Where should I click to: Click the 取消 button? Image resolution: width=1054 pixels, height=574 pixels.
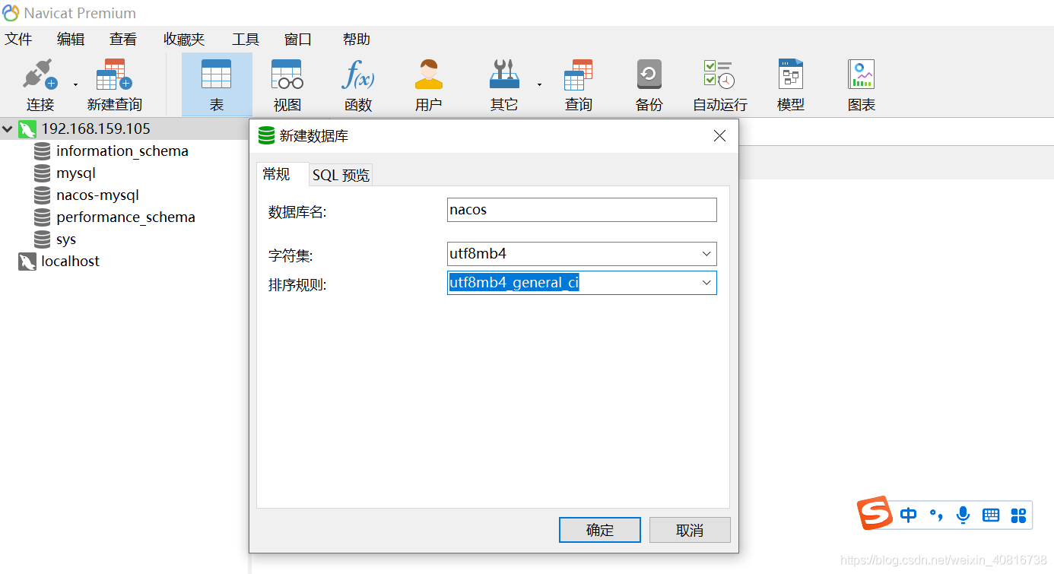tap(689, 530)
